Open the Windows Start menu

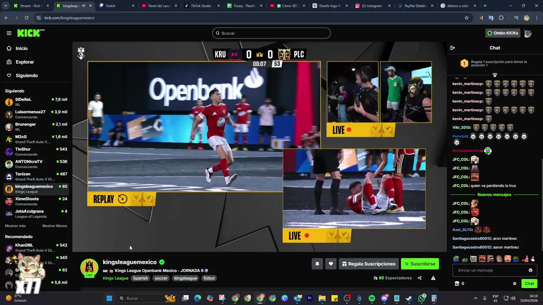point(109,298)
